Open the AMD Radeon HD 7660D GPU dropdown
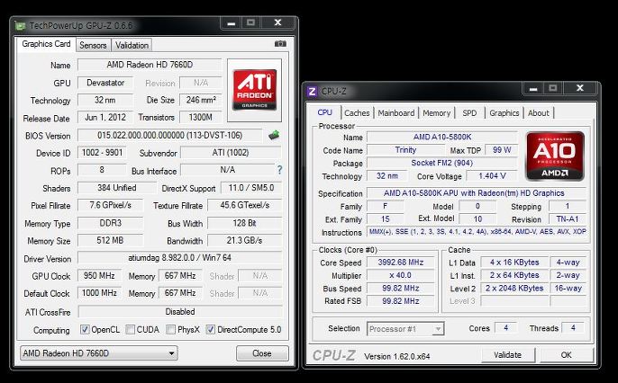The image size is (618, 383). [99, 353]
